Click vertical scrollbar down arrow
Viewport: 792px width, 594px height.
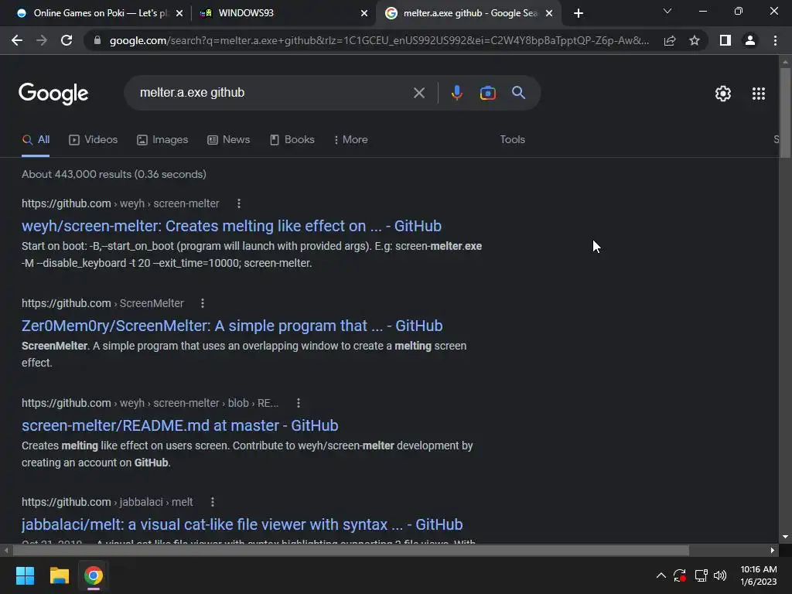point(785,537)
